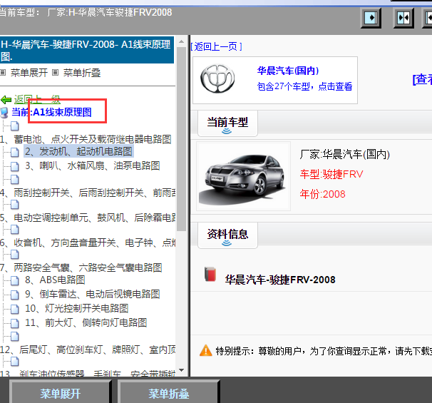This screenshot has width=432, height=403.
Task: Click the 当前:A1线束原理图 tree root
Action: 51,113
